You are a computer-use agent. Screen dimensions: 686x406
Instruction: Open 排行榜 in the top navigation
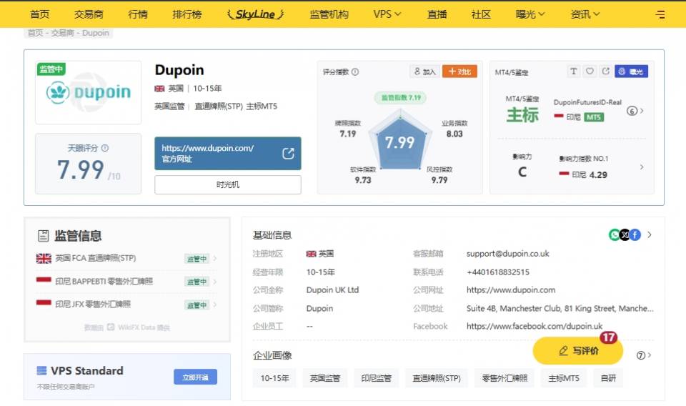[187, 14]
